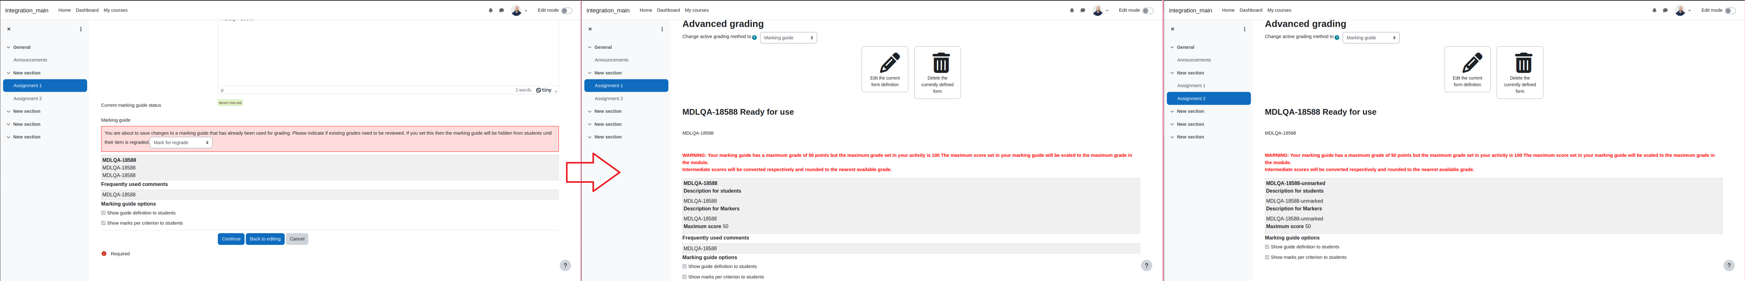
Task: Close course index drawer on Assignment 1 advanced grading page
Action: click(x=590, y=29)
